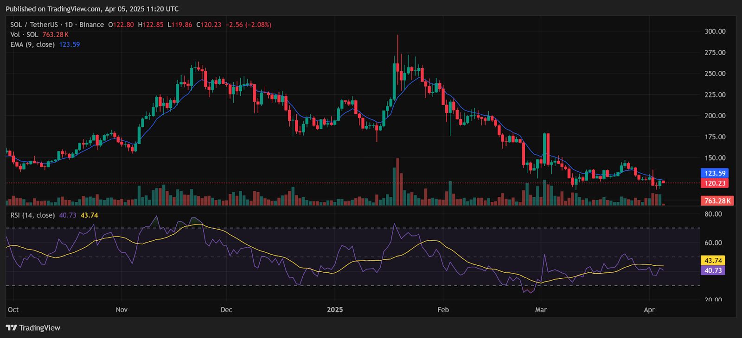The width and height of the screenshot is (742, 338).
Task: Click the Published on TradingView.com header text
Action: (92, 9)
